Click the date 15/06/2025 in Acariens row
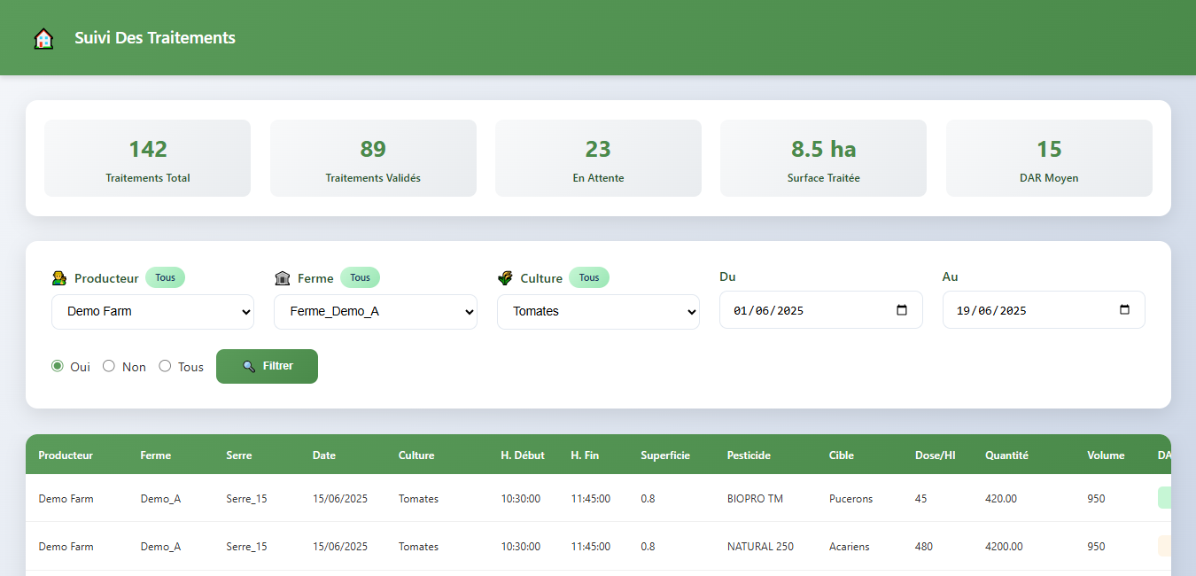This screenshot has height=576, width=1196. (x=339, y=547)
